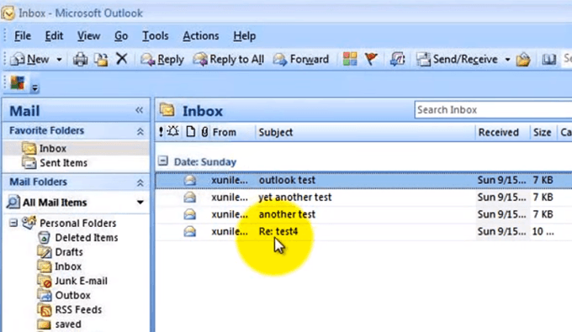Collapse the Mail navigation pane
This screenshot has height=332, width=572.
coord(139,110)
